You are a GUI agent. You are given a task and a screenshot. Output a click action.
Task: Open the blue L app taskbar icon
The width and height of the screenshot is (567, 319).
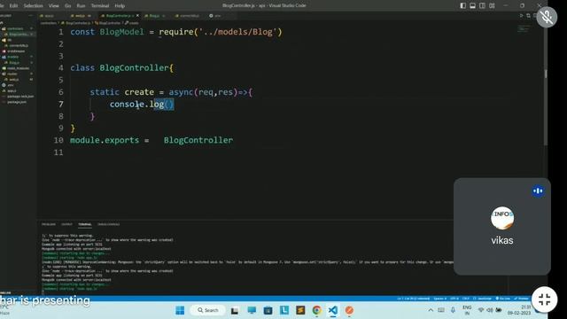(x=284, y=310)
